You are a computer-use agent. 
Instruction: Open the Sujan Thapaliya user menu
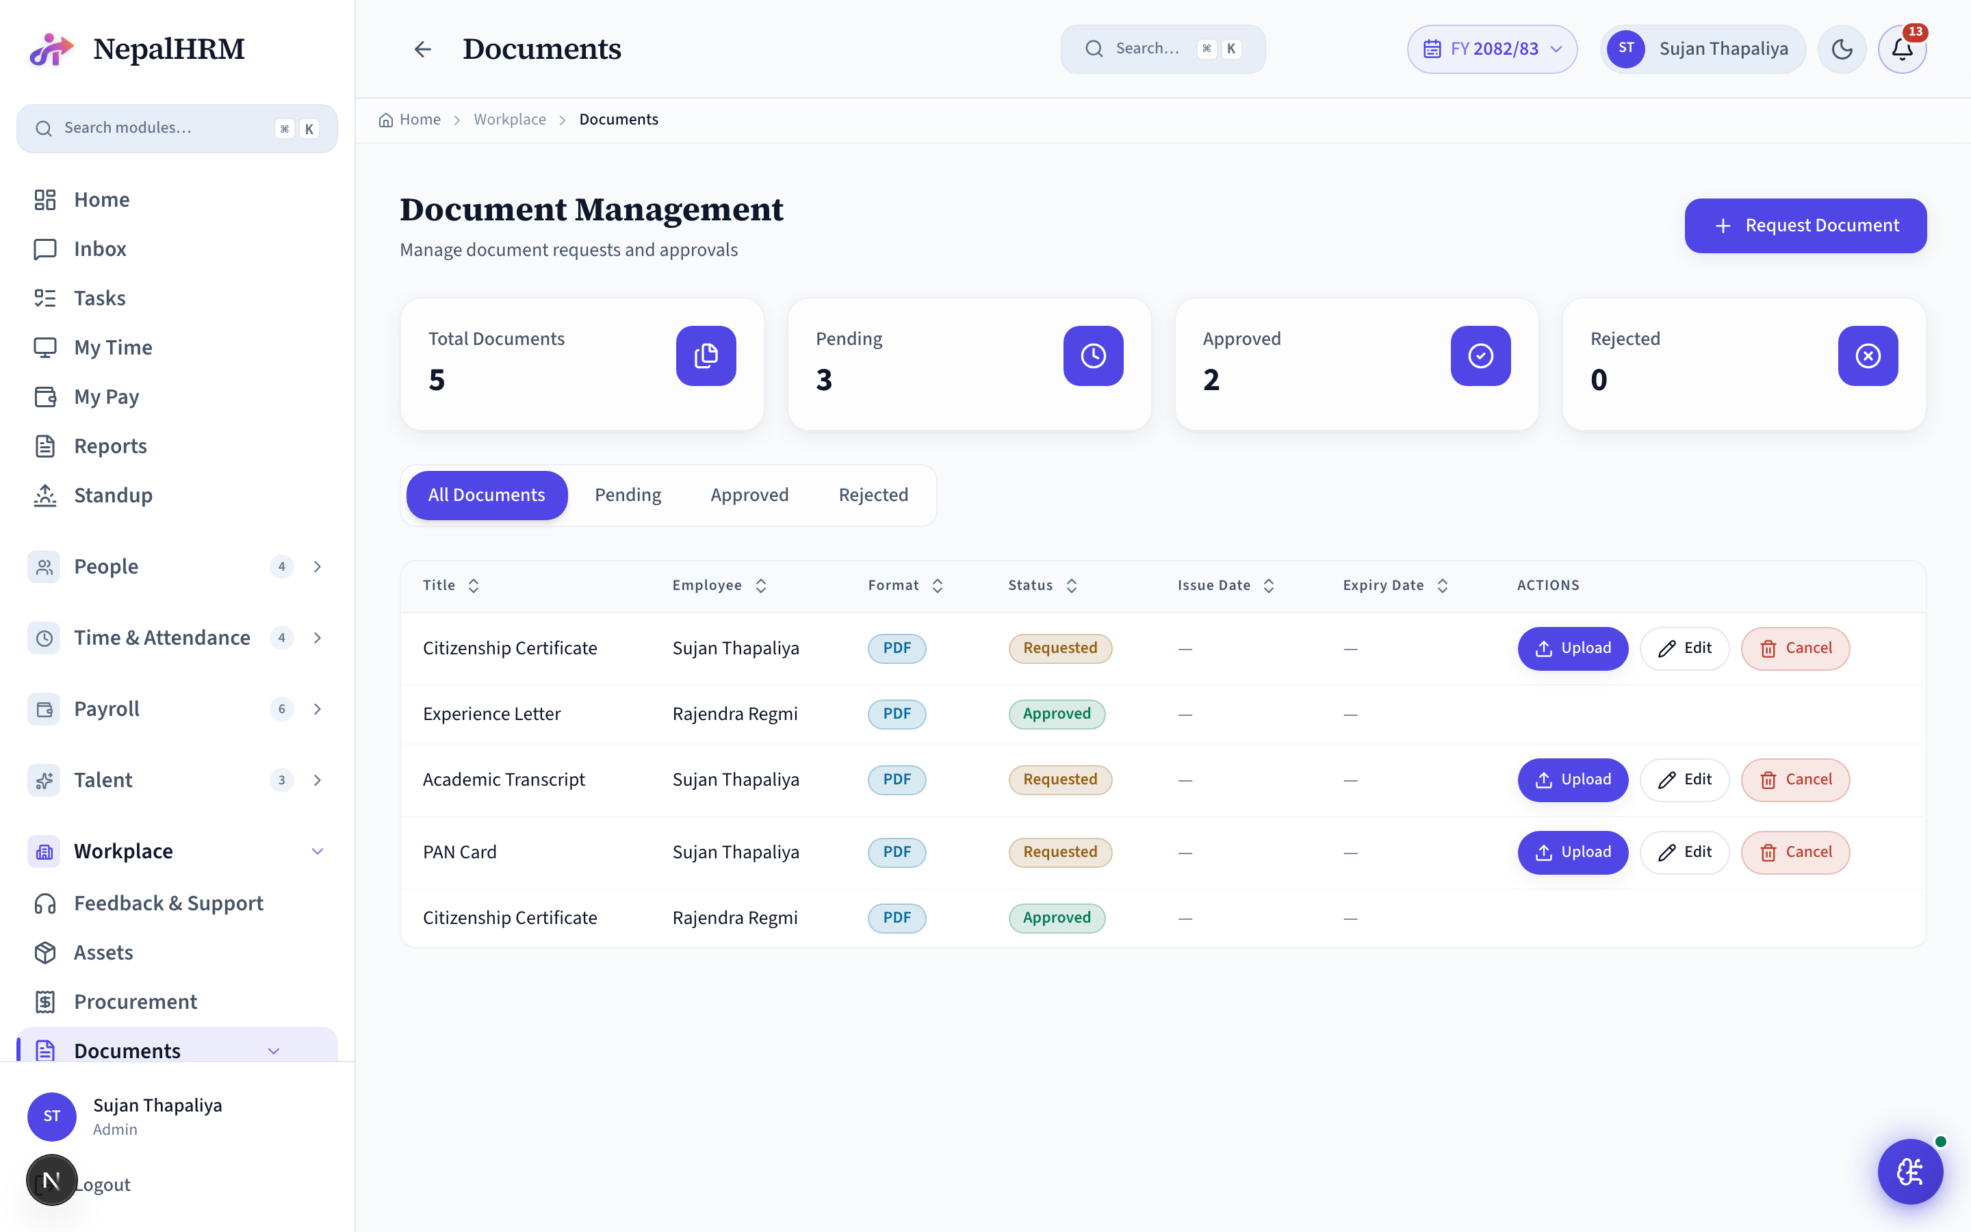pos(1702,49)
